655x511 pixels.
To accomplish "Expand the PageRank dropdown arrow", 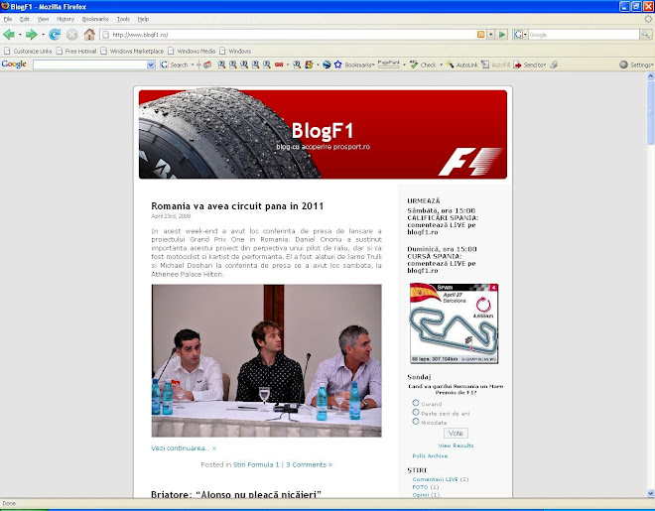I will coord(404,64).
